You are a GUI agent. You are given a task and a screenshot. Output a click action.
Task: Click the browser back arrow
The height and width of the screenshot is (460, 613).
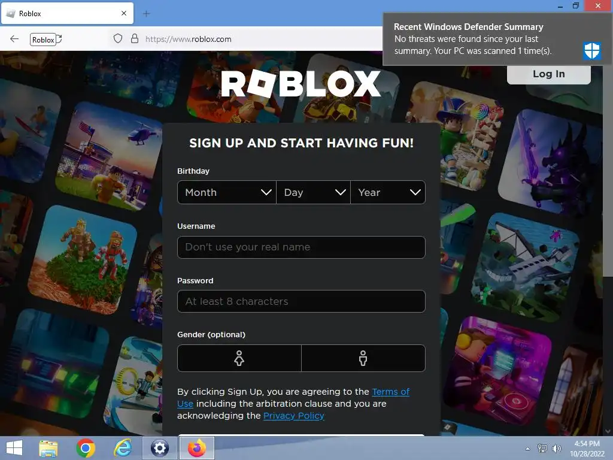coord(14,39)
